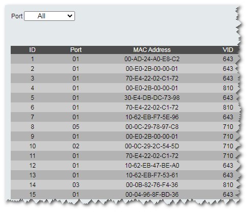Click the Port column header
The image size is (250, 213).
(76, 50)
